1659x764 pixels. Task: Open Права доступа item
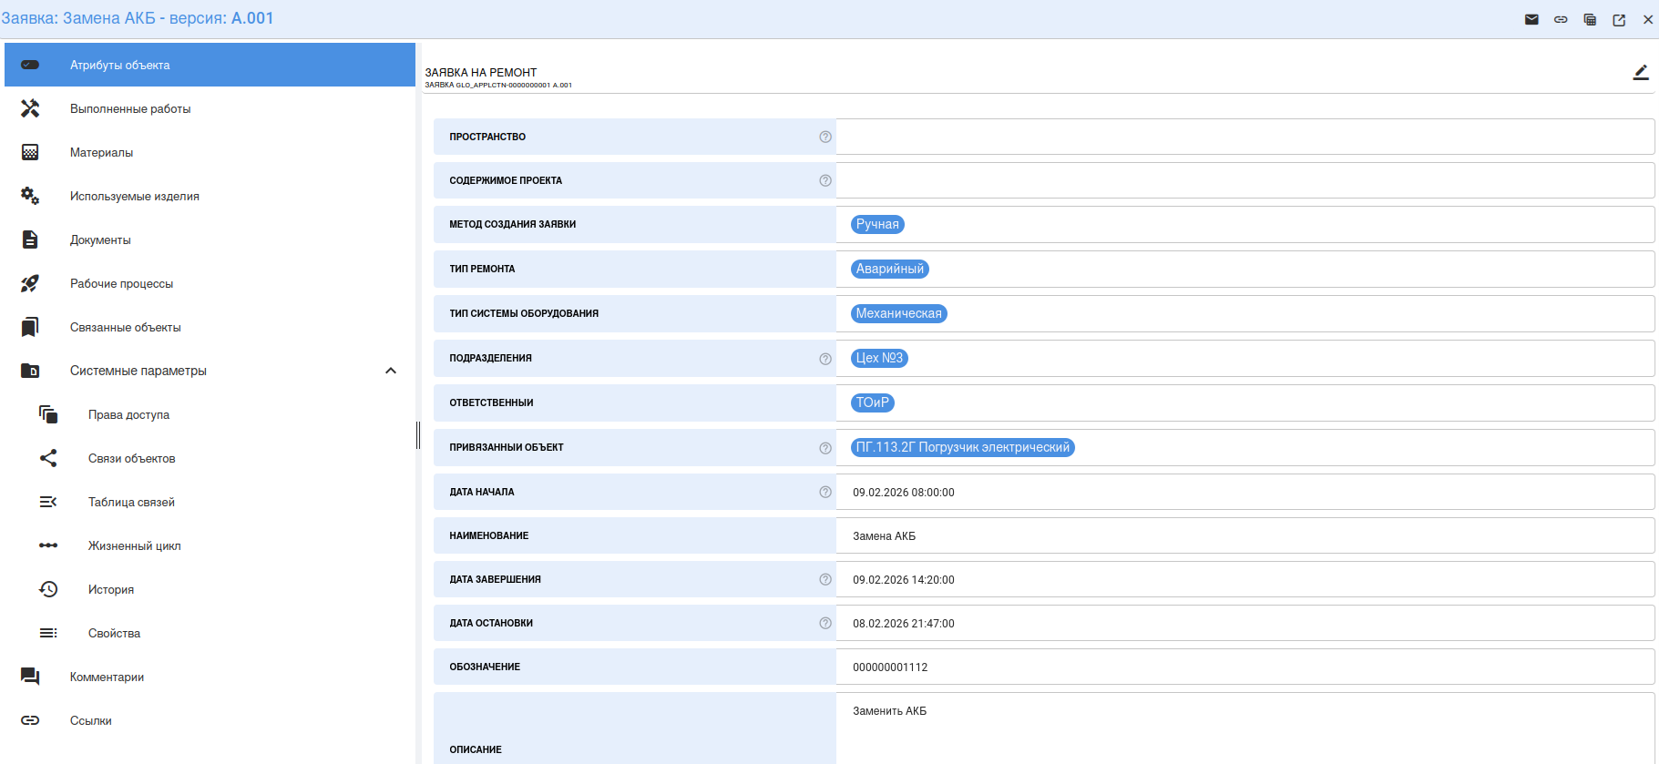coord(128,414)
